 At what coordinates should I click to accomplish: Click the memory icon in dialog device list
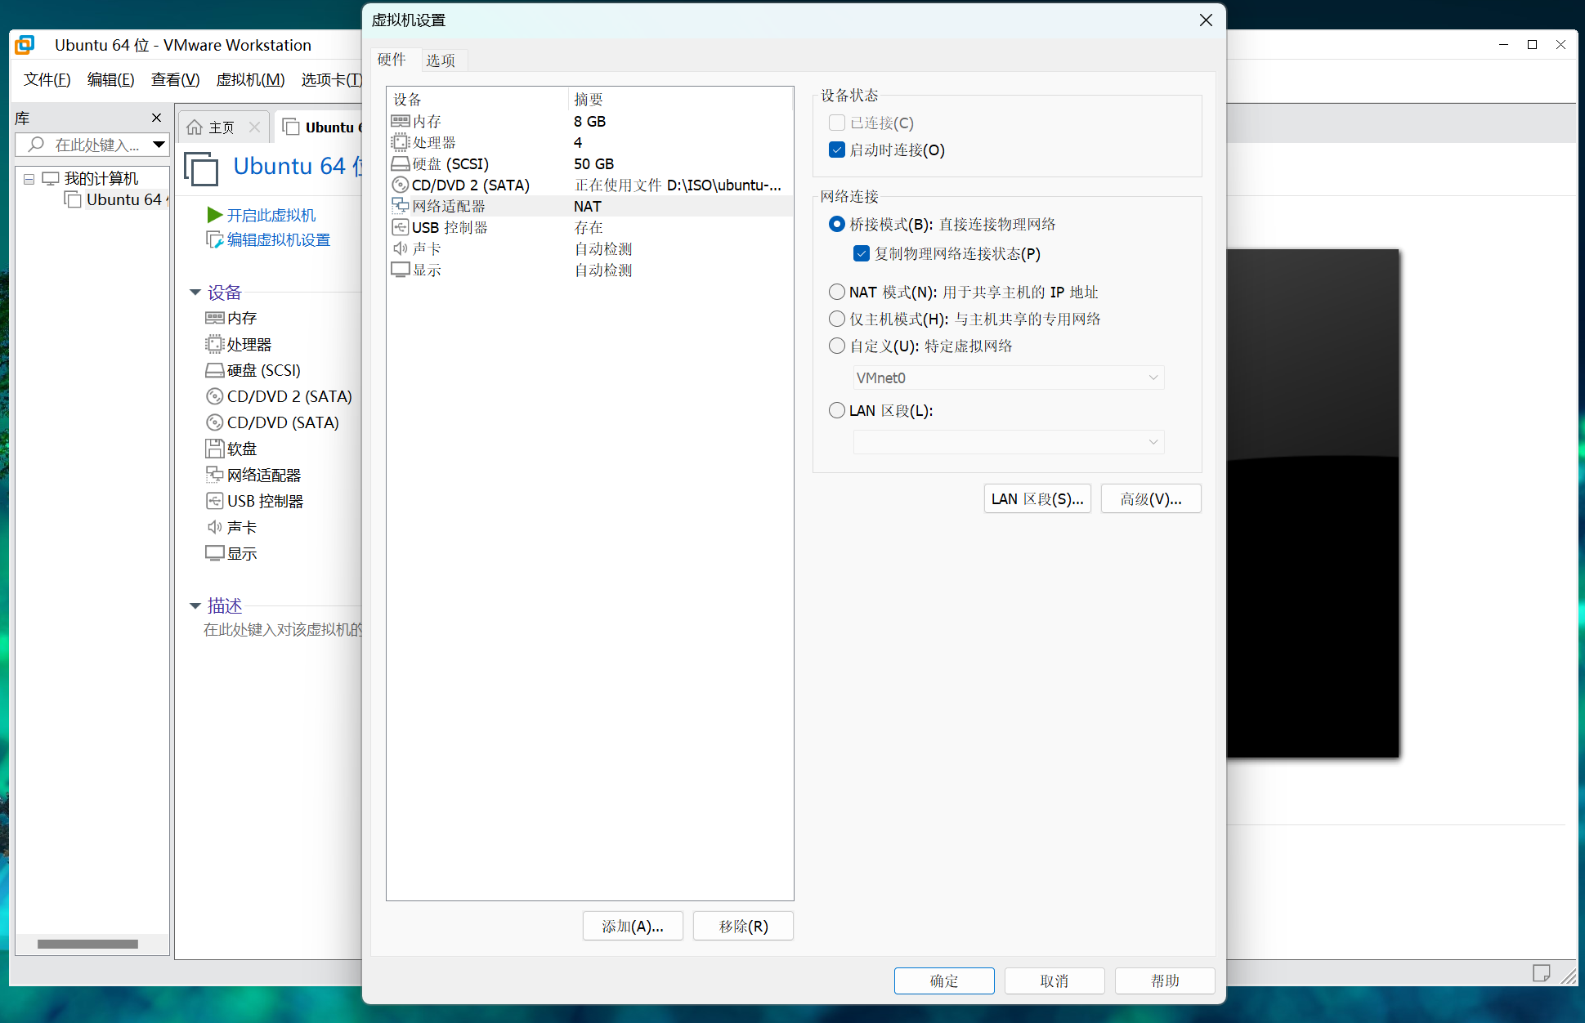[x=400, y=121]
